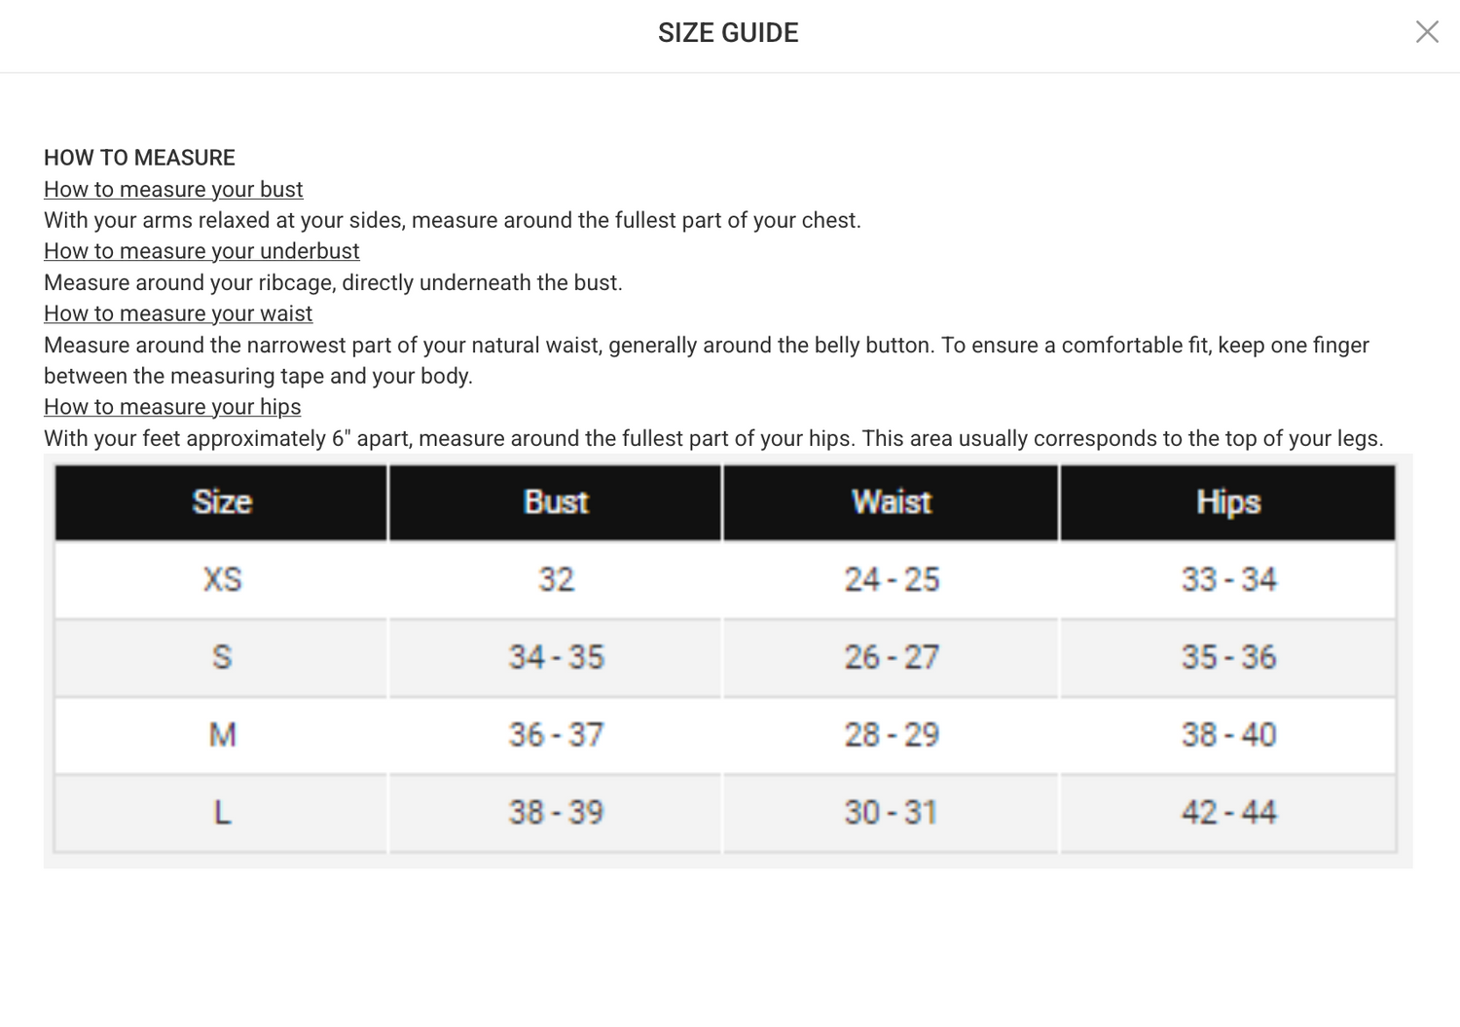The height and width of the screenshot is (1027, 1460).
Task: Select the 30 - 31 waist cell
Action: pyautogui.click(x=892, y=813)
